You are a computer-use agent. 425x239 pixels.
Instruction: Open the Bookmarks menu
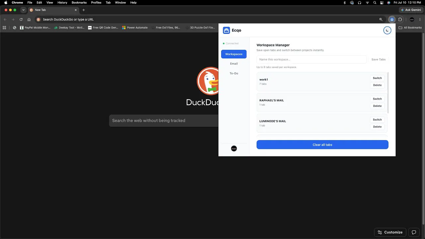click(79, 3)
